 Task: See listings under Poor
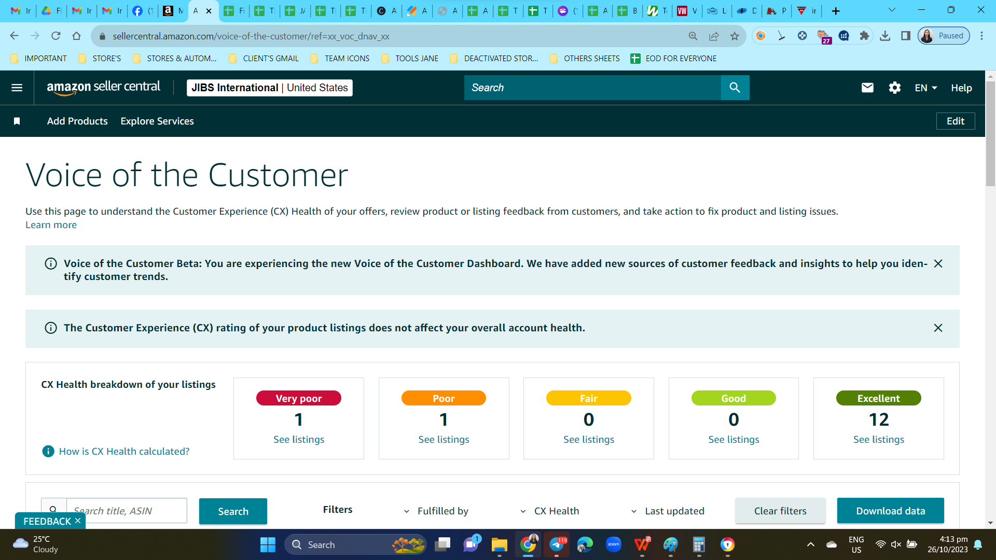tap(444, 440)
